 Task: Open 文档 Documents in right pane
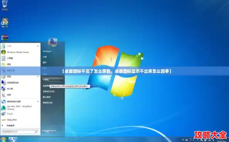click(x=45, y=57)
